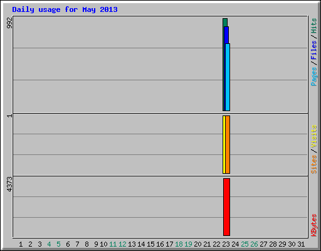Click day 8 on the x-axis
The width and height of the screenshot is (321, 251).
87,244
